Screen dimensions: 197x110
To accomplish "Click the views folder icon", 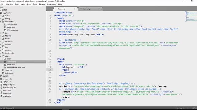I will [3, 56].
